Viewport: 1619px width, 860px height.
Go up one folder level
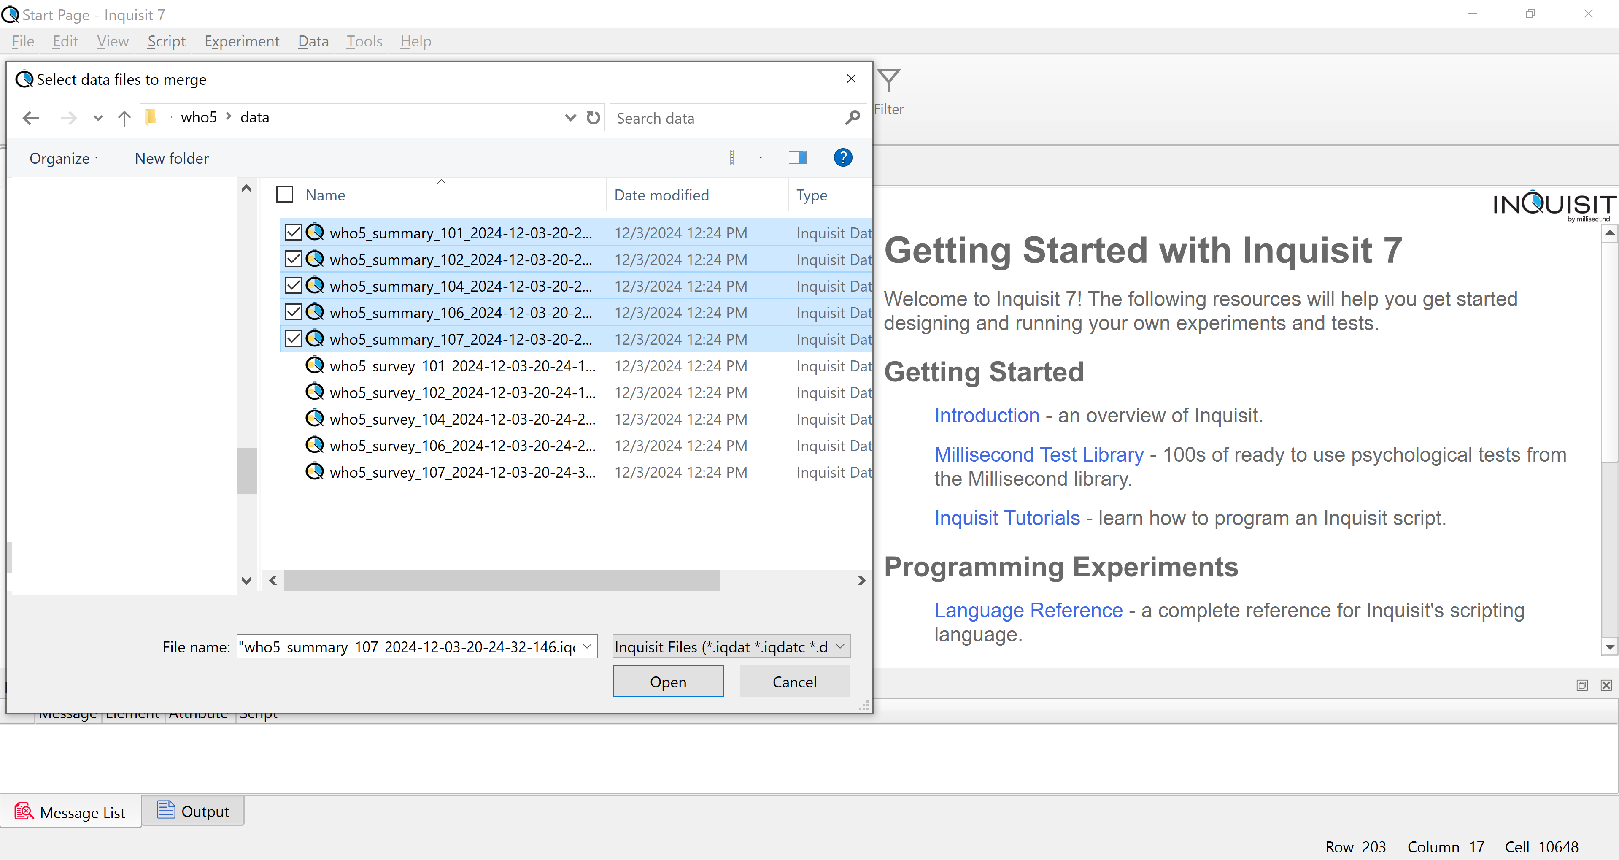coord(124,118)
